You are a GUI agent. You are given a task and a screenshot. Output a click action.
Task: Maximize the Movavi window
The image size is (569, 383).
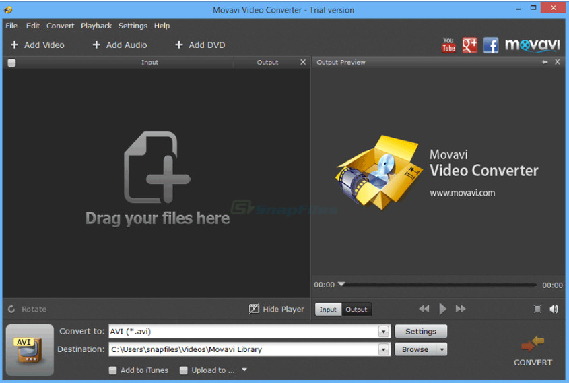coord(533,7)
